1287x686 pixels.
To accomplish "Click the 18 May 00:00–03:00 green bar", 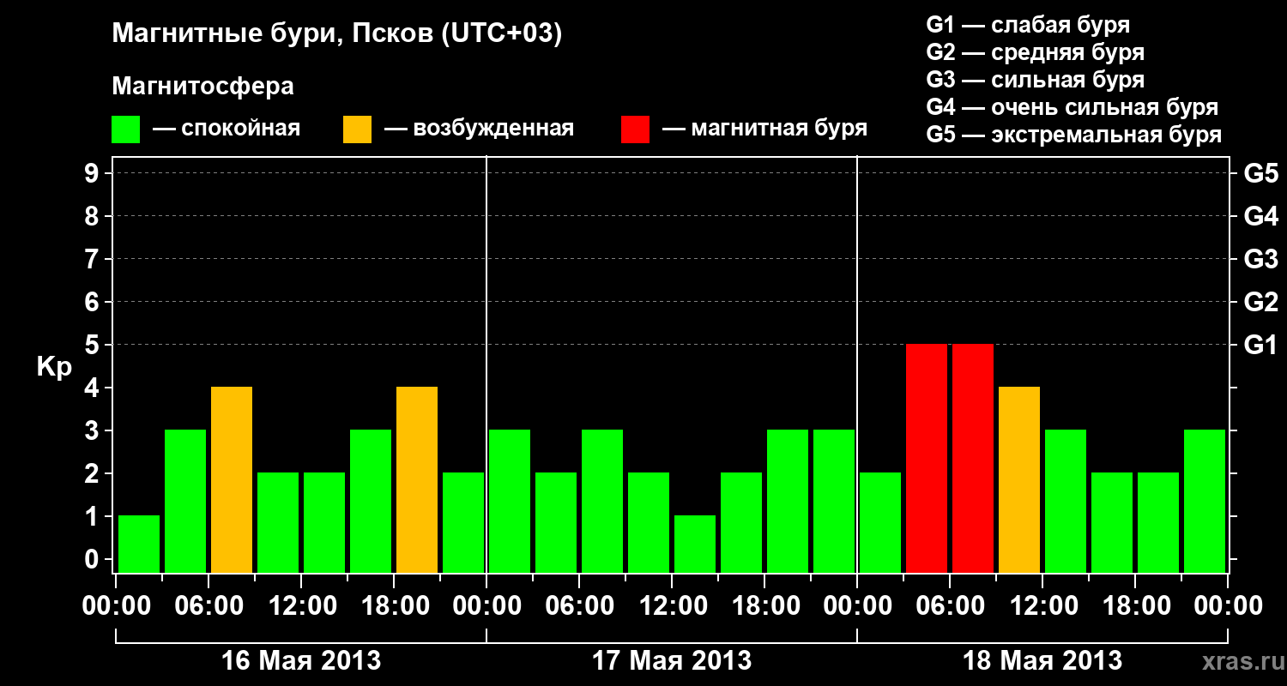I will point(880,522).
